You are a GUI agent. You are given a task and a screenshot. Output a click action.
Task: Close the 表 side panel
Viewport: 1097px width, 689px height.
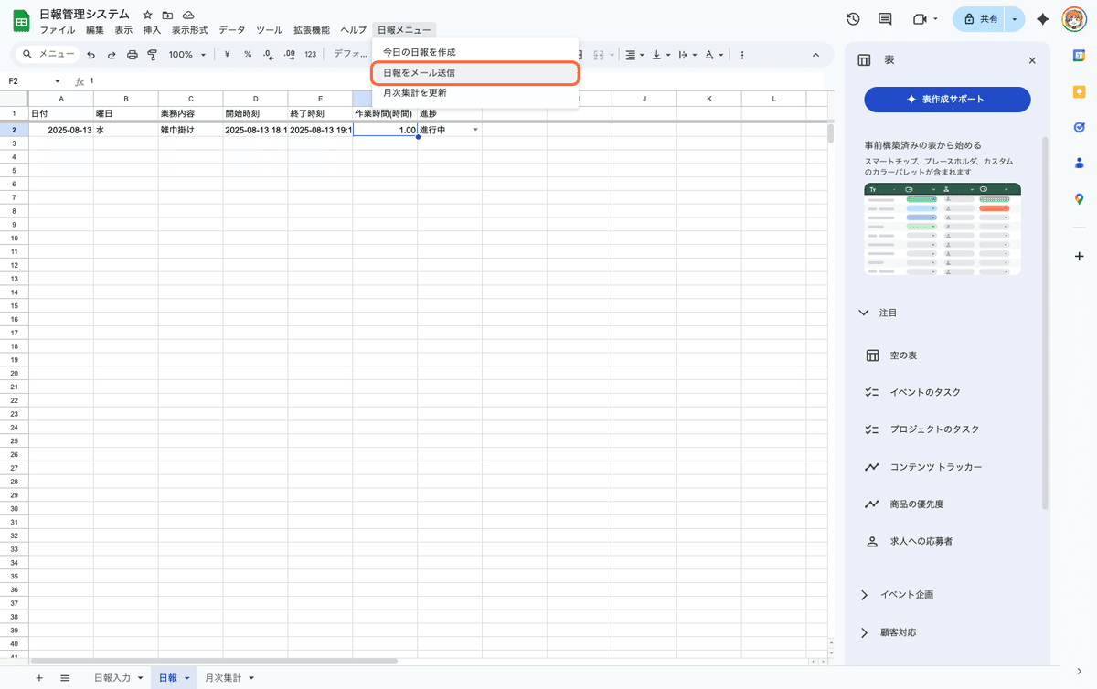1032,60
